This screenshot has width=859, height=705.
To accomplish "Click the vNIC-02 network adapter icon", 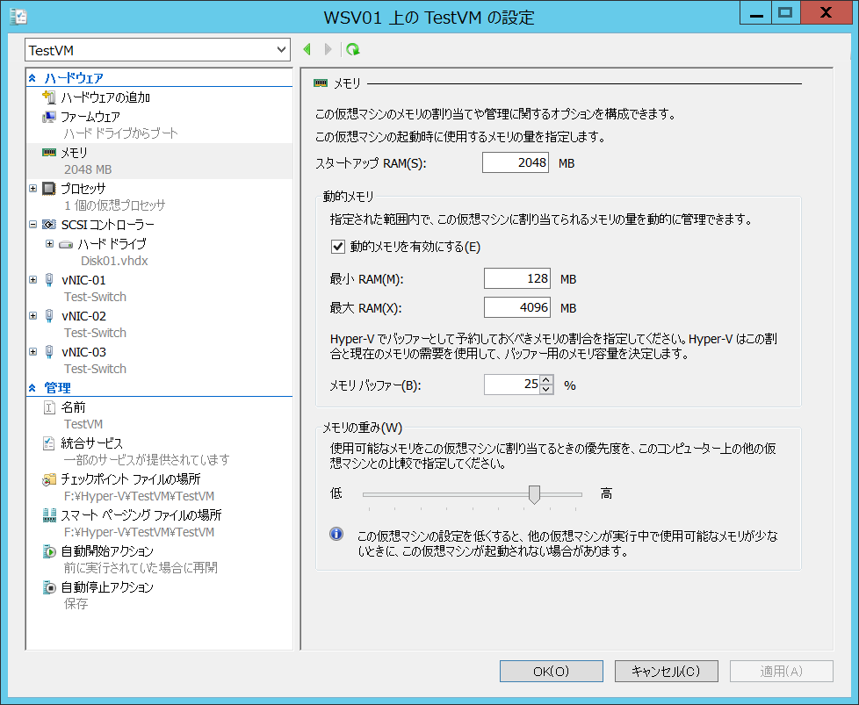I will [x=49, y=316].
